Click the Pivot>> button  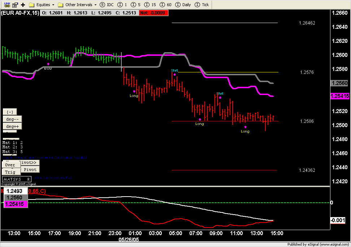[30, 162]
